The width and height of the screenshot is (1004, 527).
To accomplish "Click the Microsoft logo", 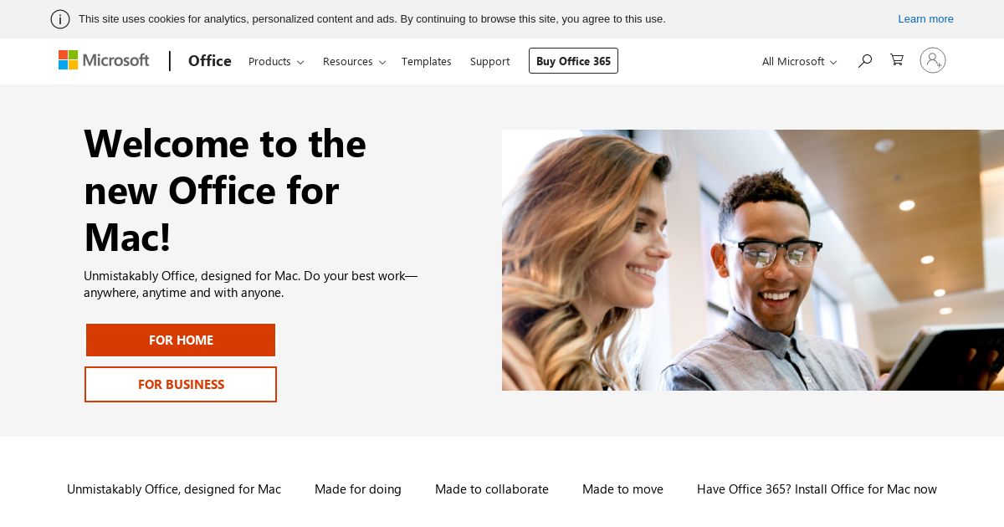I will pyautogui.click(x=104, y=60).
